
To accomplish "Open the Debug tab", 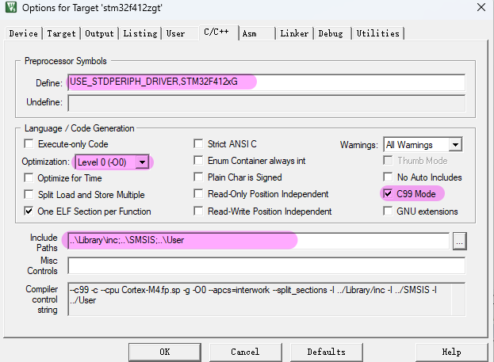I will [332, 33].
